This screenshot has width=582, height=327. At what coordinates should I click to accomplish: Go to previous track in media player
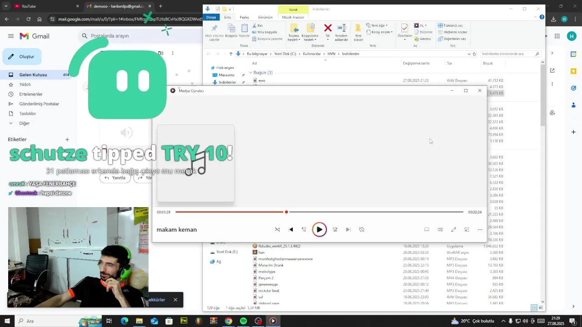(x=291, y=230)
